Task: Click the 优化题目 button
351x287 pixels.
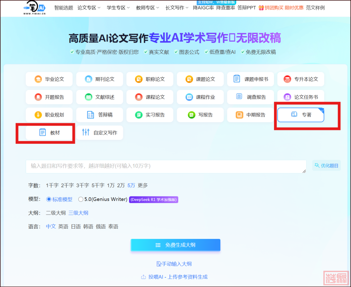Action: 326,166
